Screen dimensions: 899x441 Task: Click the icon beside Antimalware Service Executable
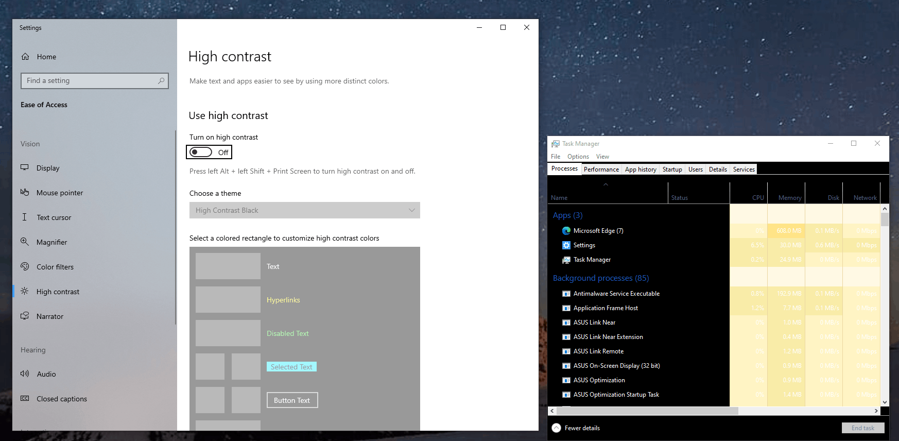pyautogui.click(x=566, y=294)
